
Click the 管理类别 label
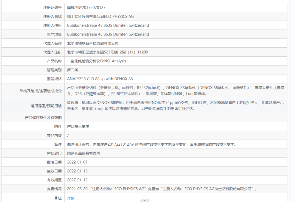coord(54,70)
